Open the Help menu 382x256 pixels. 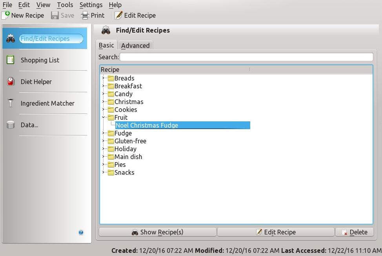point(115,5)
